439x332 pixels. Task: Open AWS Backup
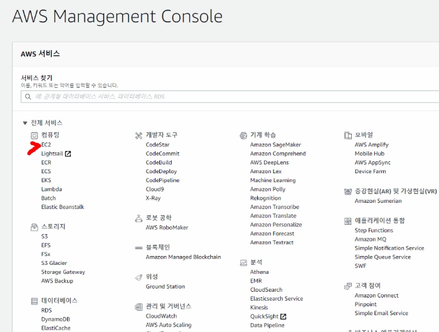(57, 281)
